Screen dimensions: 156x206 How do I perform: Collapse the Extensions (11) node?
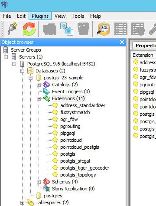39,98
